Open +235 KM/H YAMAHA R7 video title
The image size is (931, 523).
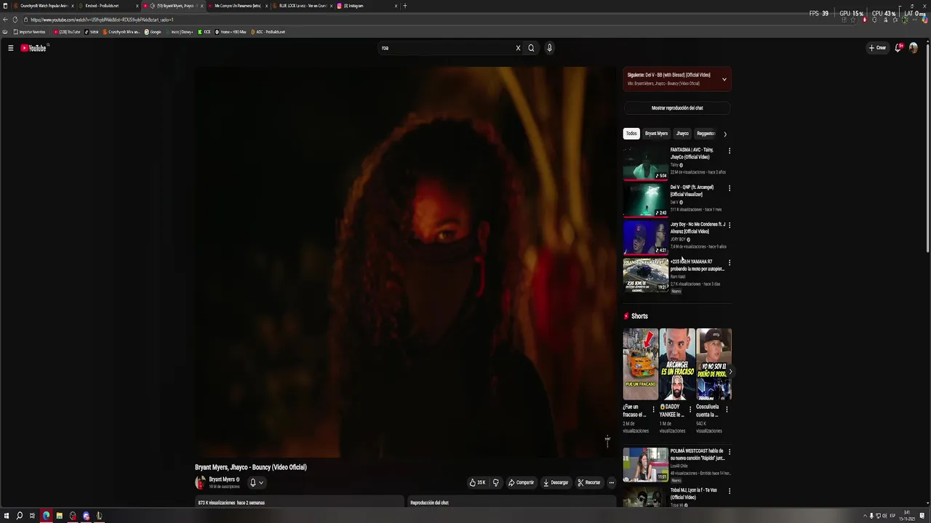tap(697, 265)
